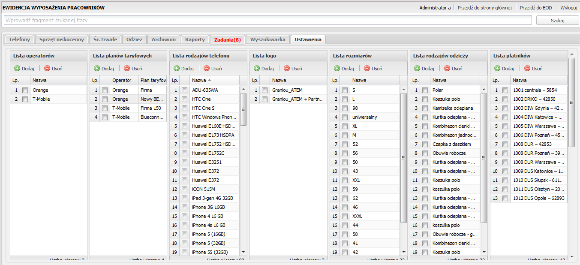Screen dimensions: 580x265
Task: Click the Wyloguj link
Action: point(569,8)
